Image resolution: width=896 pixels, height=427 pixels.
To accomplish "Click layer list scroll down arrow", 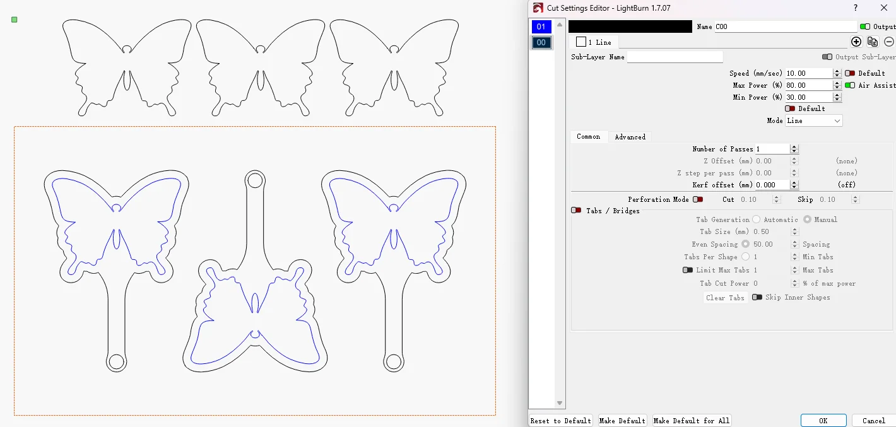I will click(x=560, y=403).
